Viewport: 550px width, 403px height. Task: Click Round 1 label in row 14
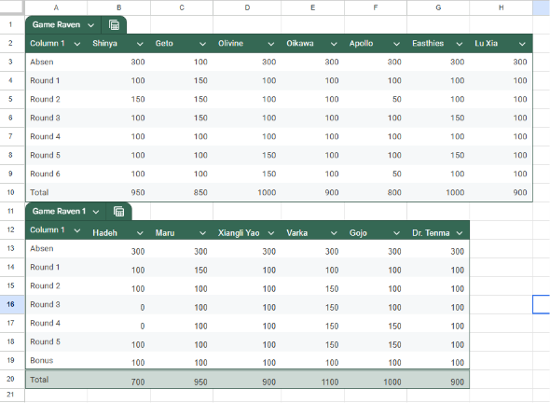(45, 267)
